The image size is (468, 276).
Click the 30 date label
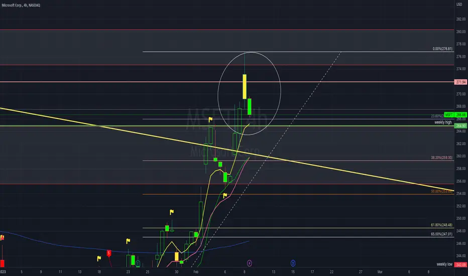pos(176,272)
